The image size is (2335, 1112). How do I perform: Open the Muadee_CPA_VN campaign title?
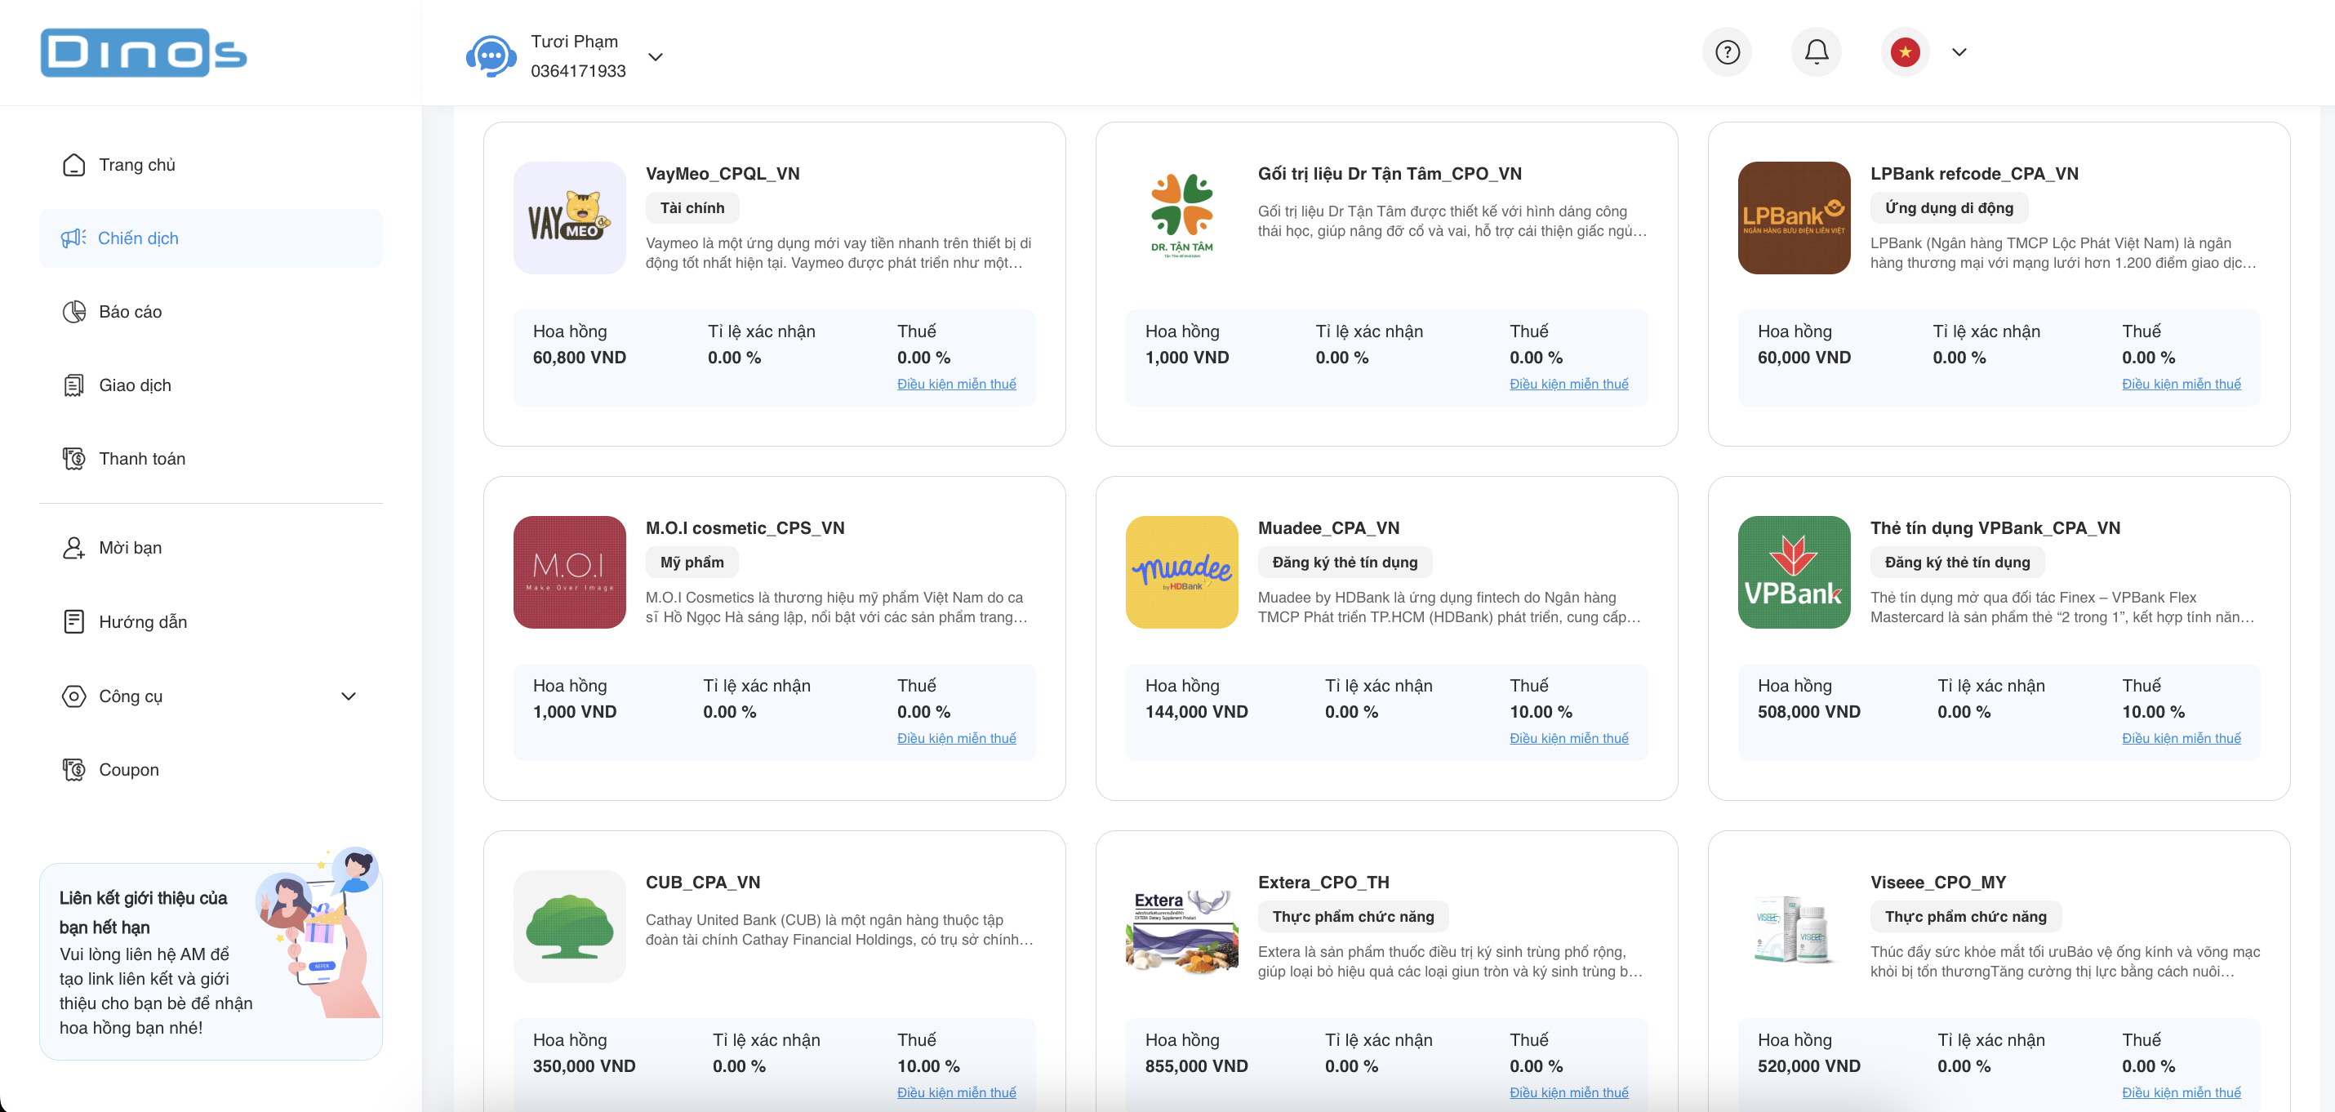(1328, 528)
